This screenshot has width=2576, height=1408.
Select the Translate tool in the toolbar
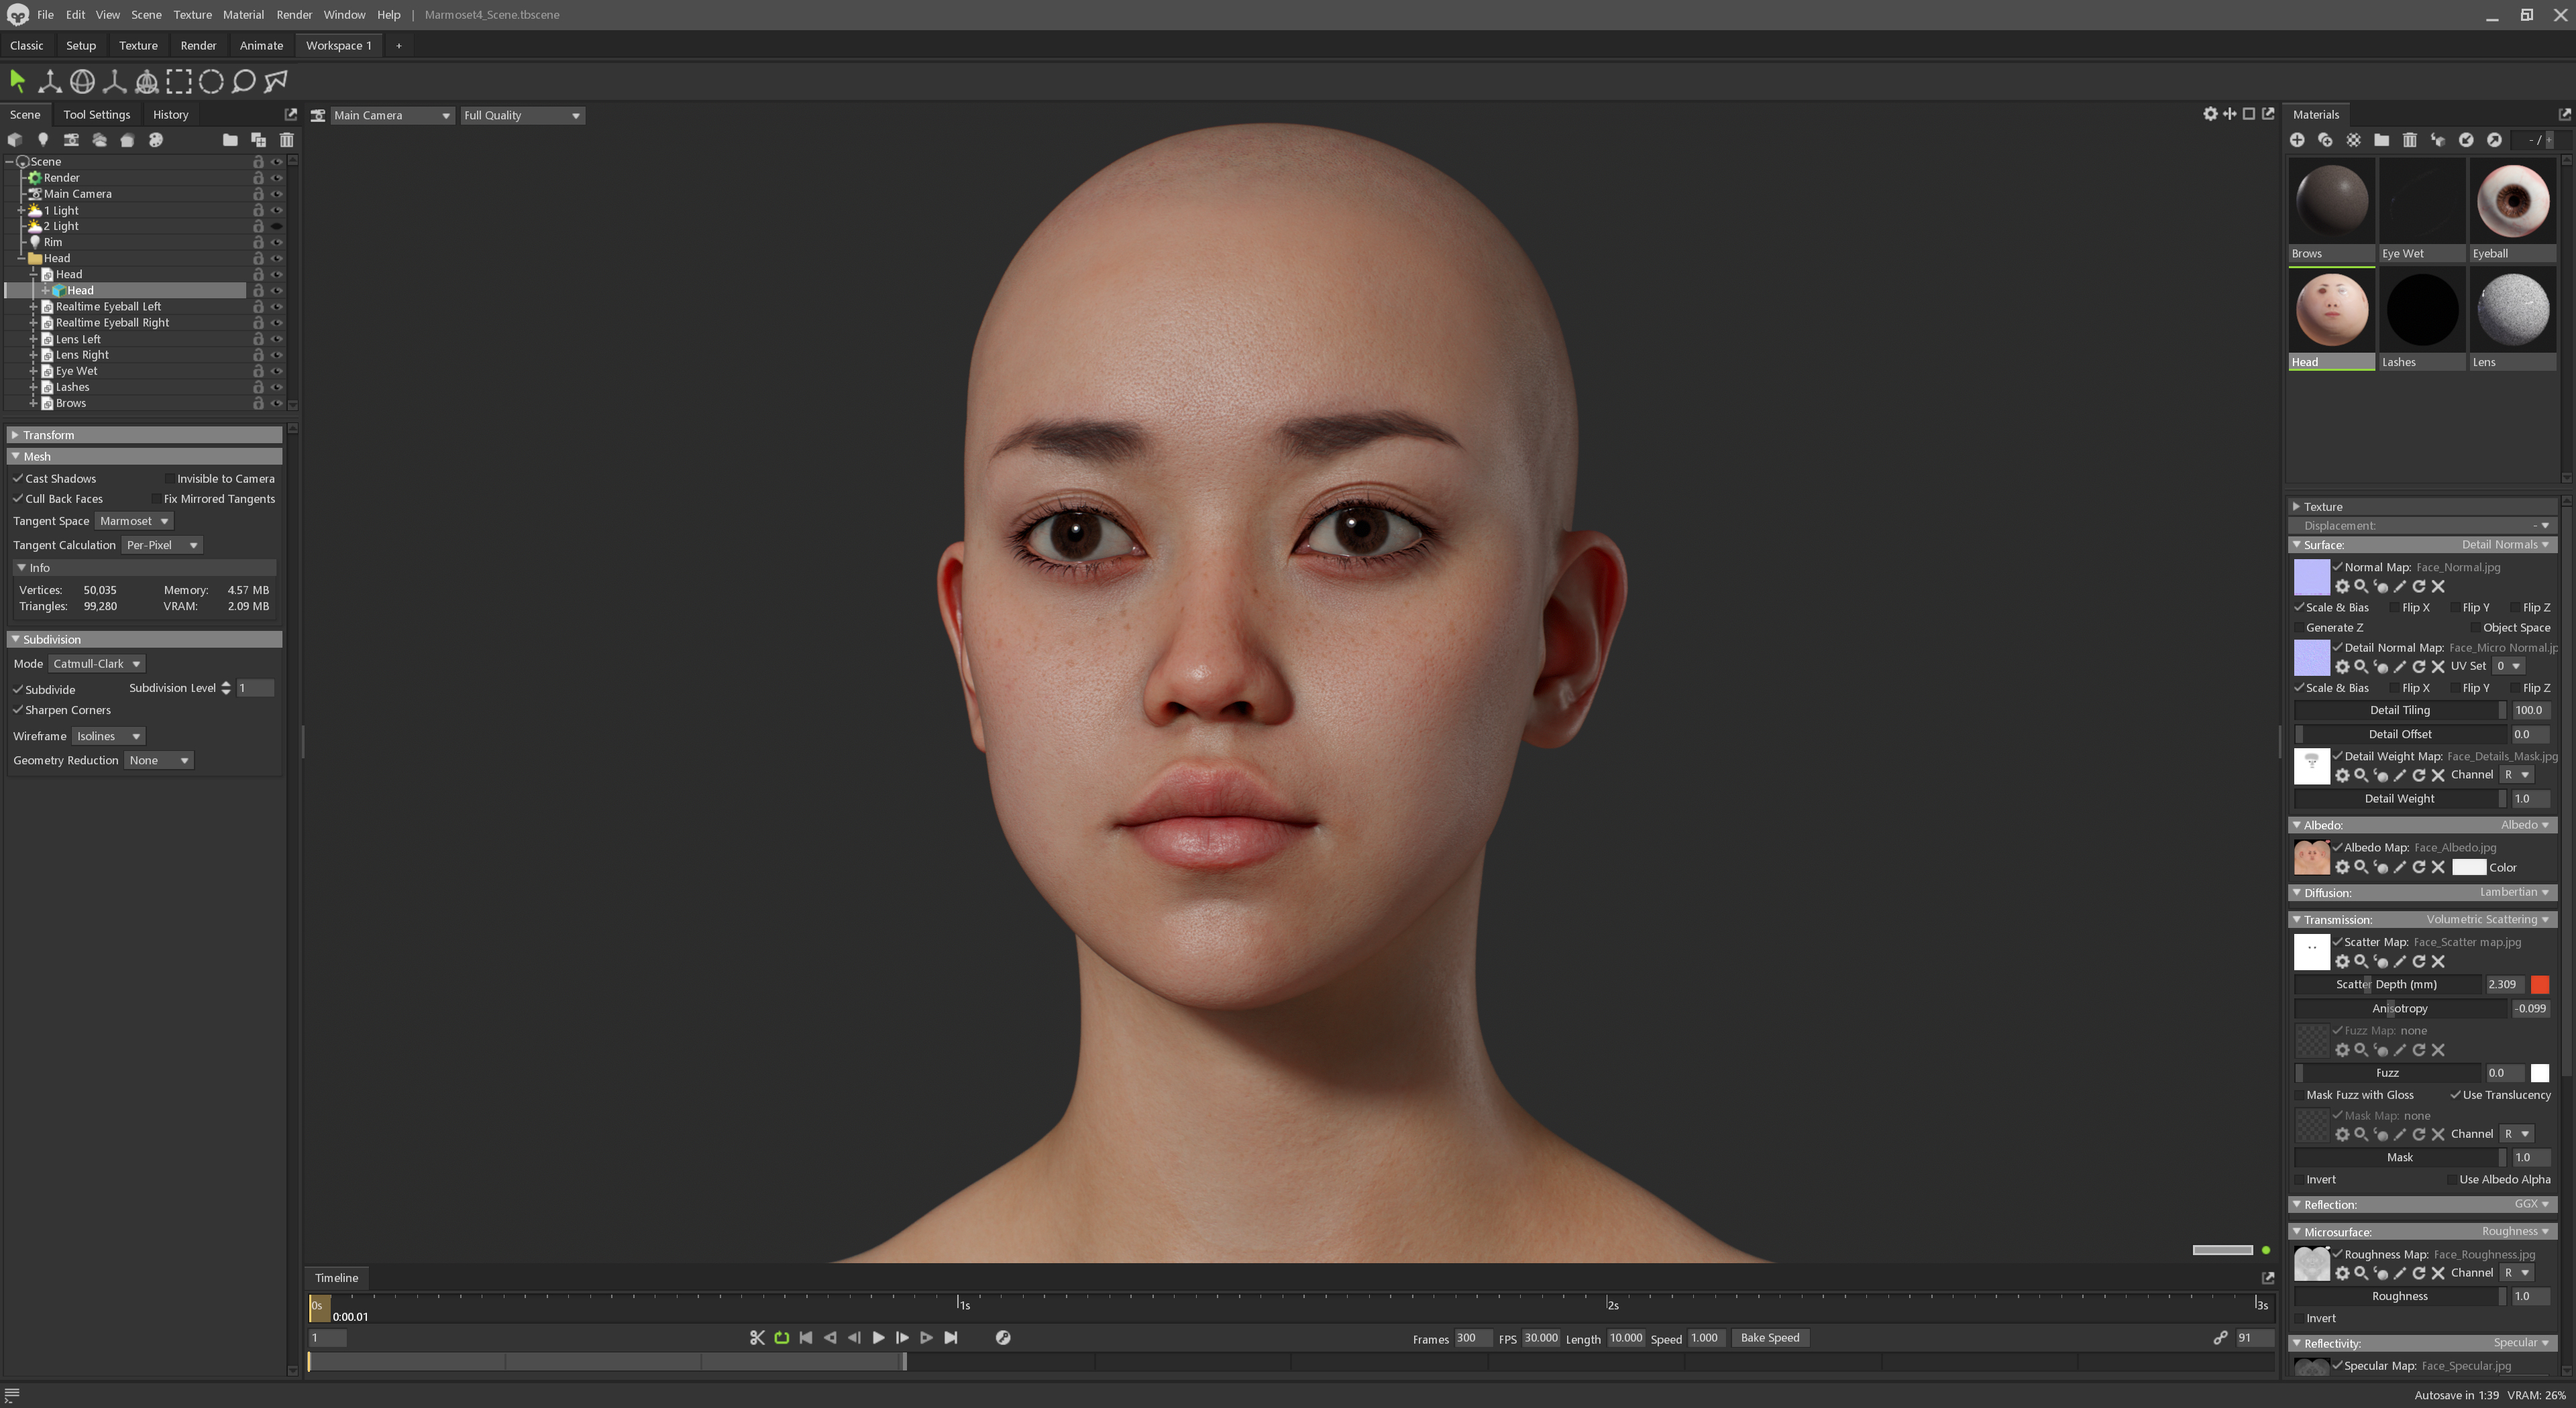tap(49, 82)
